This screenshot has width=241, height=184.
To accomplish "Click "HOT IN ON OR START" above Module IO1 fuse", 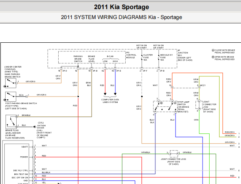I will point(159,47).
